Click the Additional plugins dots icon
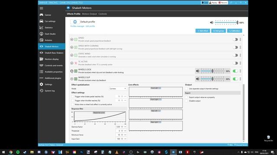The width and height of the screenshot is (277, 155). coord(42,78)
